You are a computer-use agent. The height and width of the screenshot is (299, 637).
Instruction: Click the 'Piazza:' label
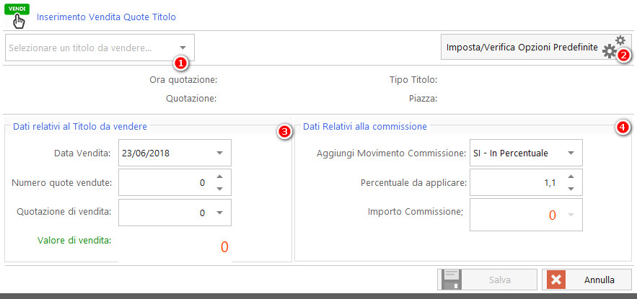[x=423, y=98]
